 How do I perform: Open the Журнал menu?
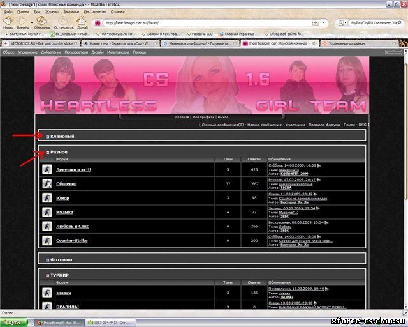[x=52, y=11]
